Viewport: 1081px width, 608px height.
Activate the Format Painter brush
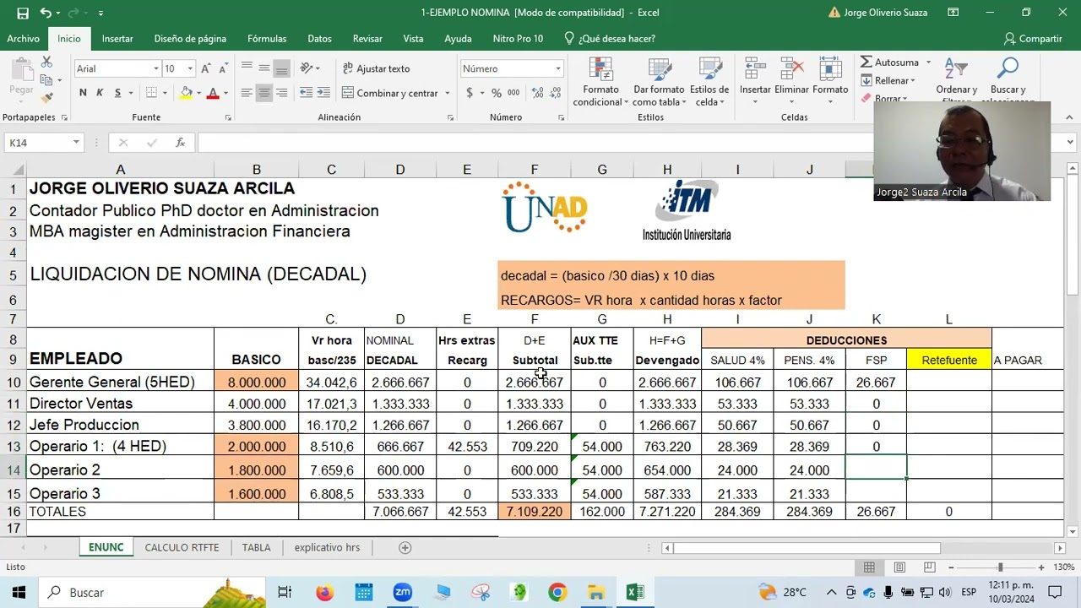46,98
